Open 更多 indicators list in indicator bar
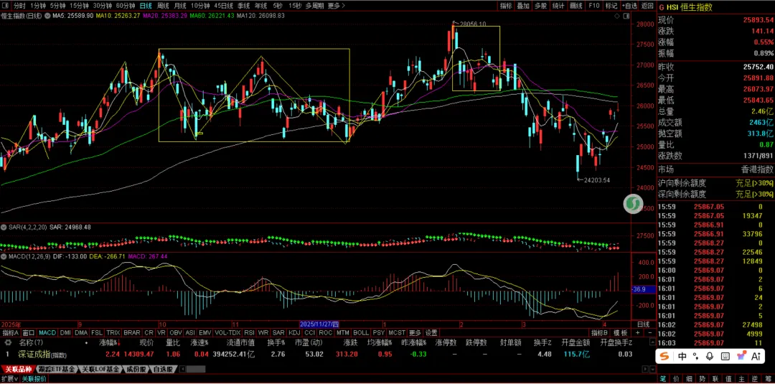 415,333
